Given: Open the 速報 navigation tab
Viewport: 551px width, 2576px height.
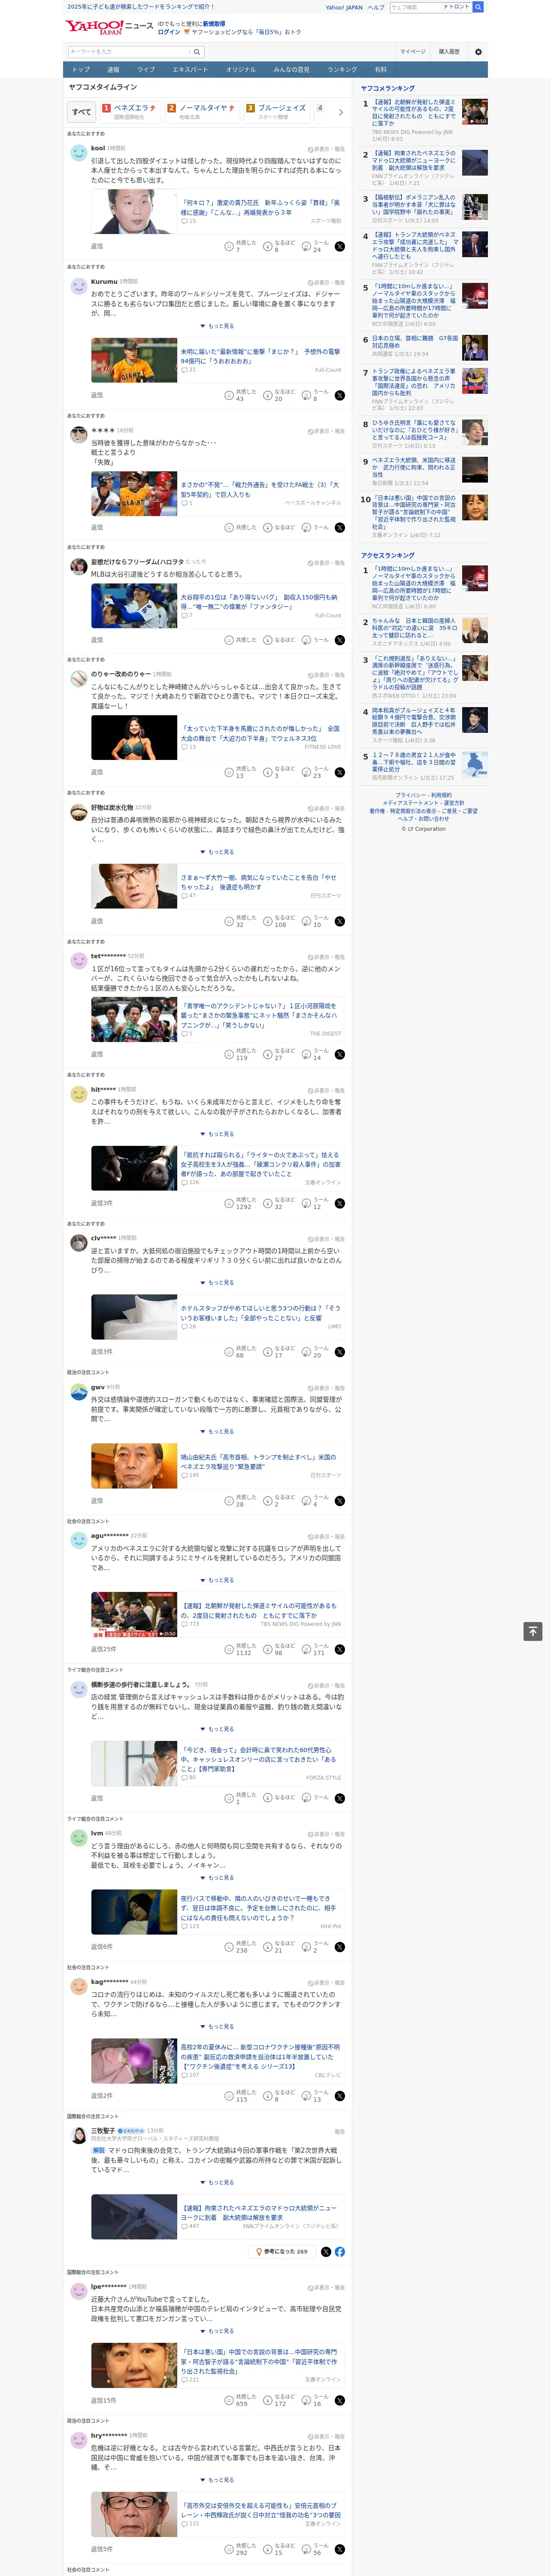Looking at the screenshot, I should click(113, 70).
